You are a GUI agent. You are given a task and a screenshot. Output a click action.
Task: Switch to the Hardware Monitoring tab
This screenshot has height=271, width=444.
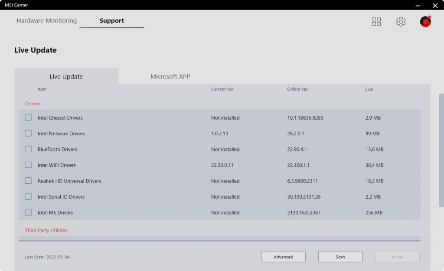[47, 21]
